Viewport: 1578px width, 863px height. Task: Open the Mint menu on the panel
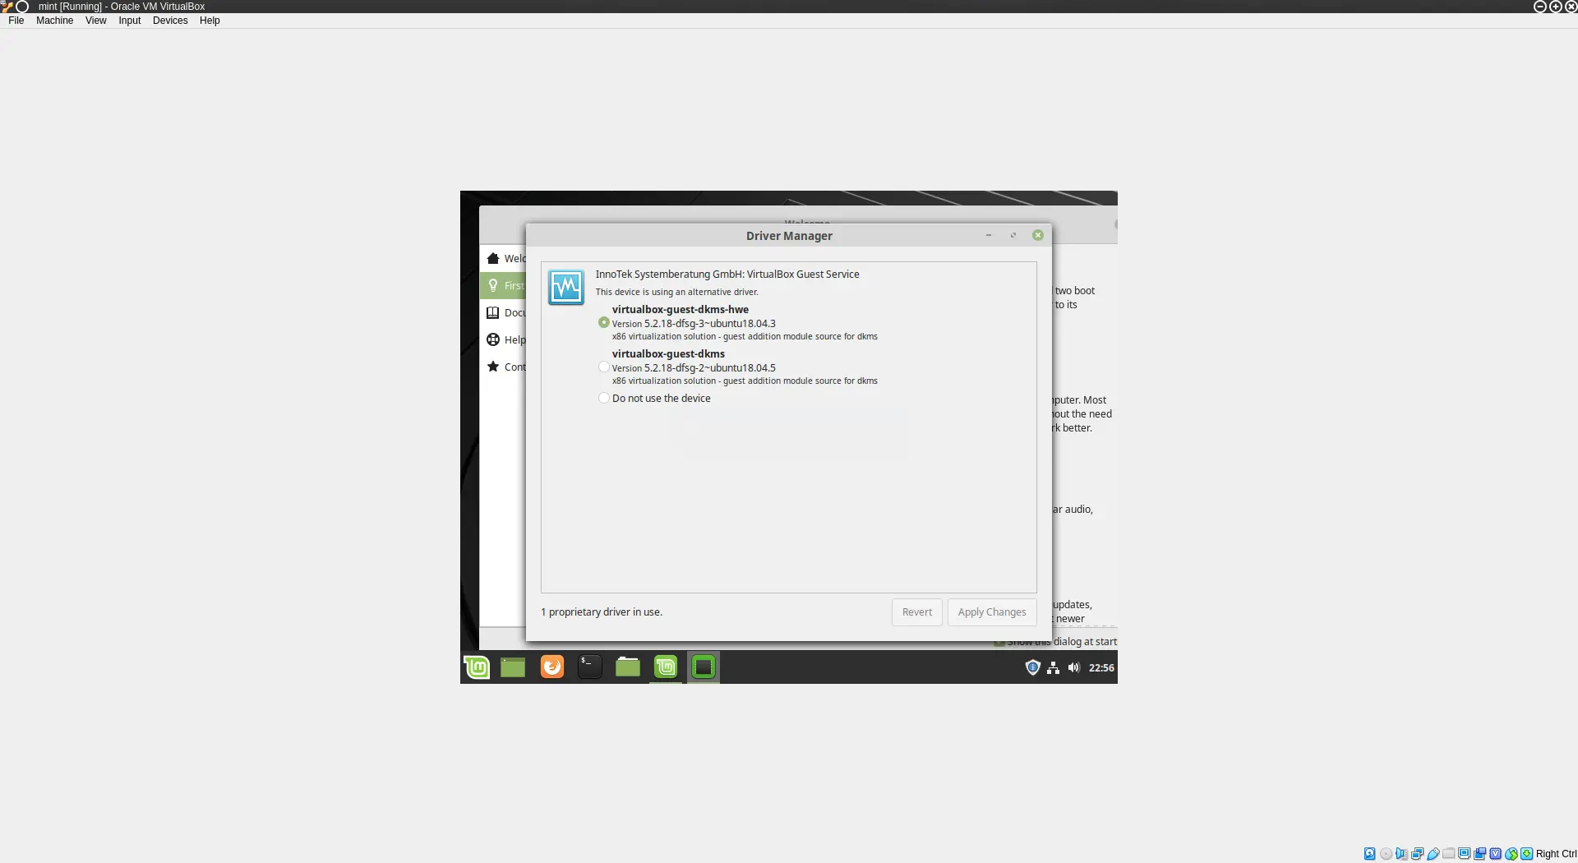477,667
